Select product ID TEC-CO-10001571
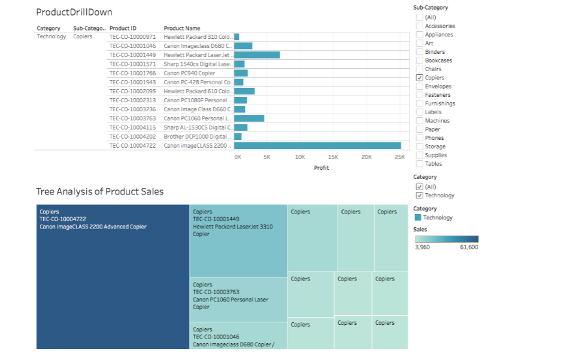This screenshot has width=588, height=357. [x=132, y=64]
